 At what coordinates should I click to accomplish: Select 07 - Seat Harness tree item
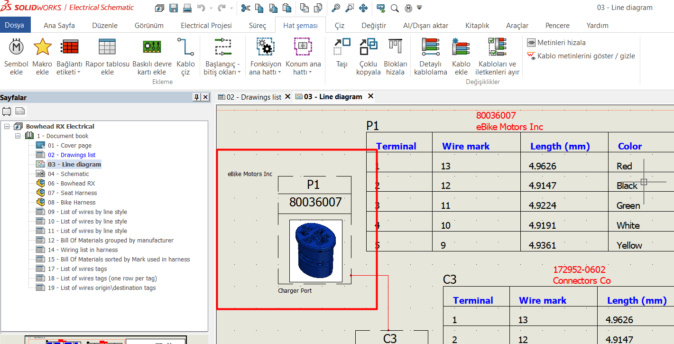click(x=72, y=193)
